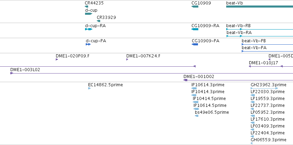The width and height of the screenshot is (293, 145).
Task: Select the CG10909-RA transcript feature
Action: pyautogui.click(x=195, y=29)
